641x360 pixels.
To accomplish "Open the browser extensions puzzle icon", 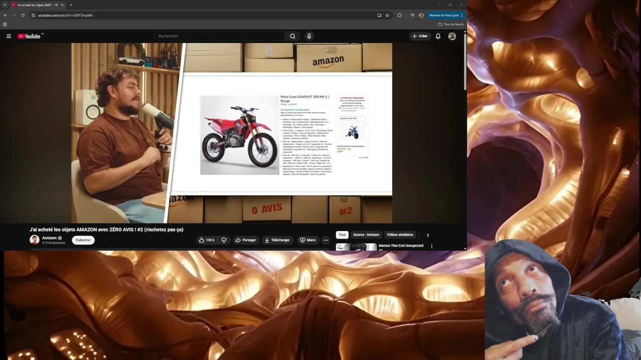I will pos(399,15).
